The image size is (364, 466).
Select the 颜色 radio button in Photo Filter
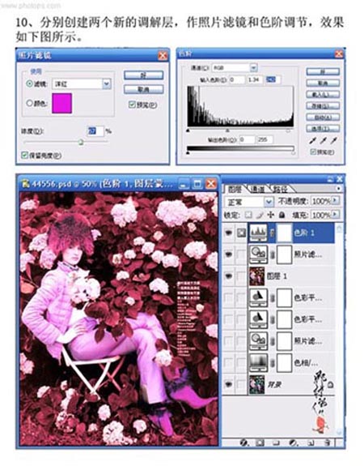29,103
